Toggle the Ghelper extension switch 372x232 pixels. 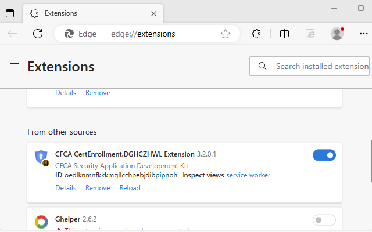point(324,220)
